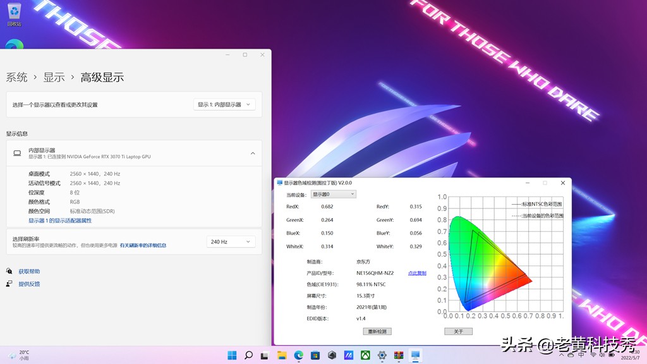Open the 当前设备 显示器0 dropdown
647x364 pixels.
(x=334, y=194)
